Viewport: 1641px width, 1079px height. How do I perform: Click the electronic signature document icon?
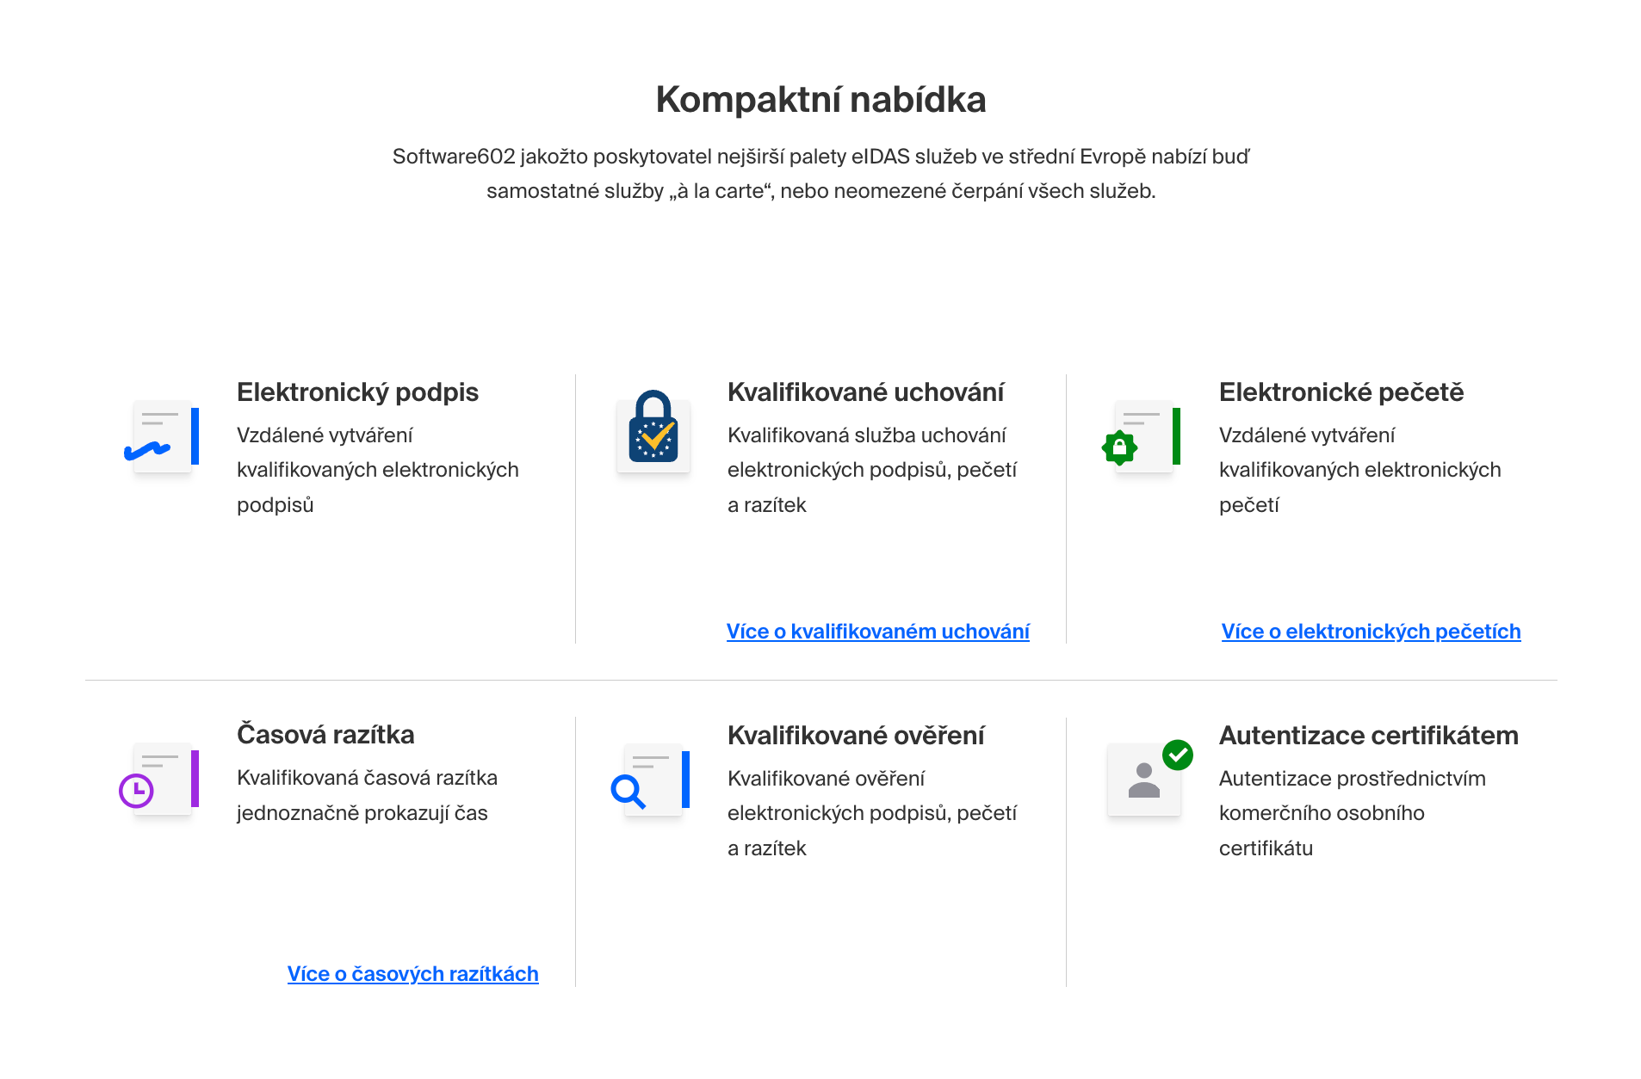point(162,436)
